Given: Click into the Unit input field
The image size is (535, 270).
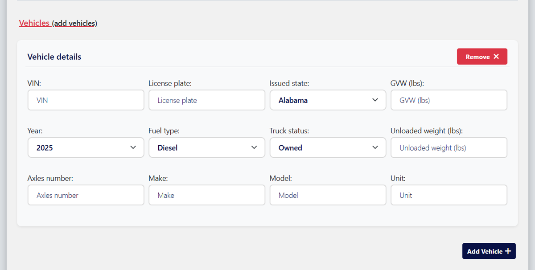Looking at the screenshot, I should pyautogui.click(x=449, y=195).
